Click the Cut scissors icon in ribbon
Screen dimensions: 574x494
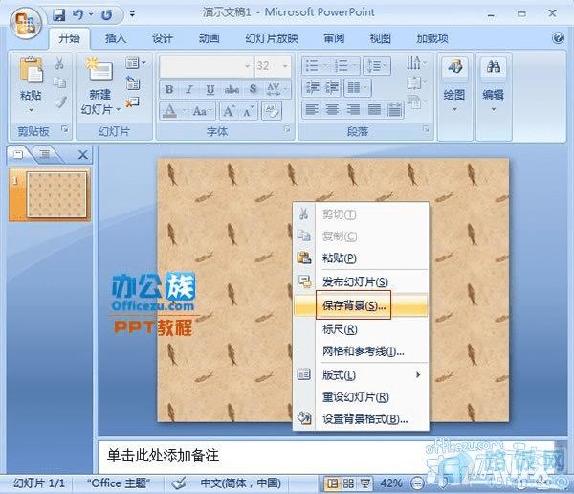(x=59, y=63)
